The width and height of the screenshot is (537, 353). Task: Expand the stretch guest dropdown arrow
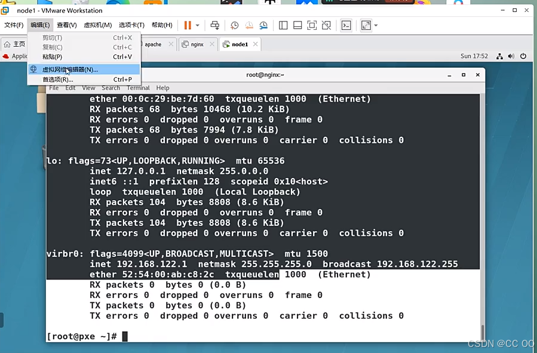(x=376, y=25)
